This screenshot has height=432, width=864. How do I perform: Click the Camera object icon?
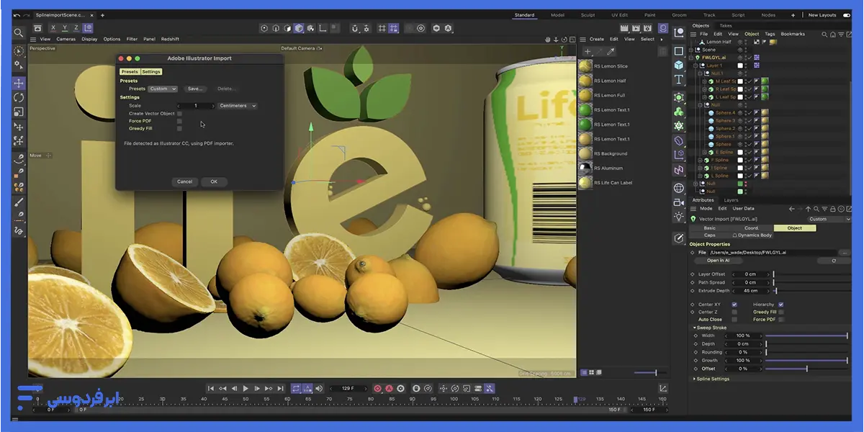[679, 202]
